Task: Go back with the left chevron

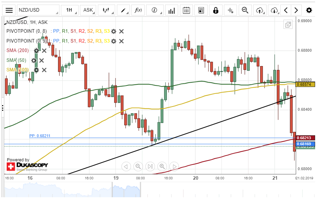Action: [x=286, y=10]
